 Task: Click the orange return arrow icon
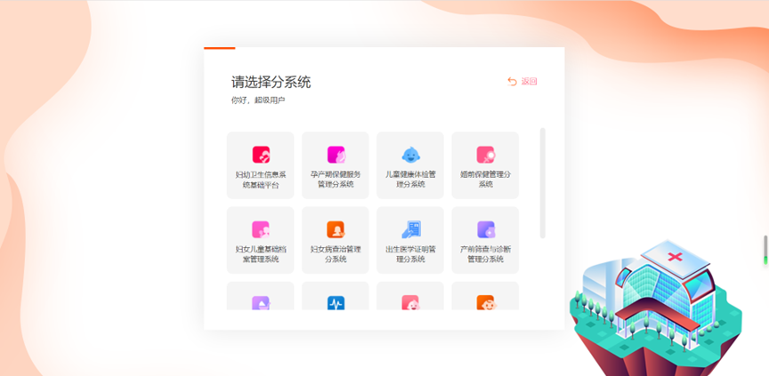[512, 82]
